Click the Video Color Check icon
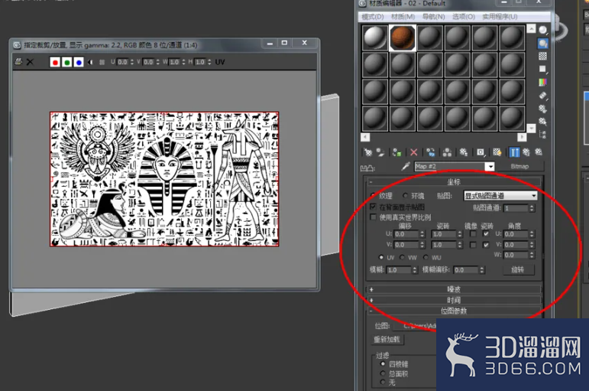 click(543, 82)
